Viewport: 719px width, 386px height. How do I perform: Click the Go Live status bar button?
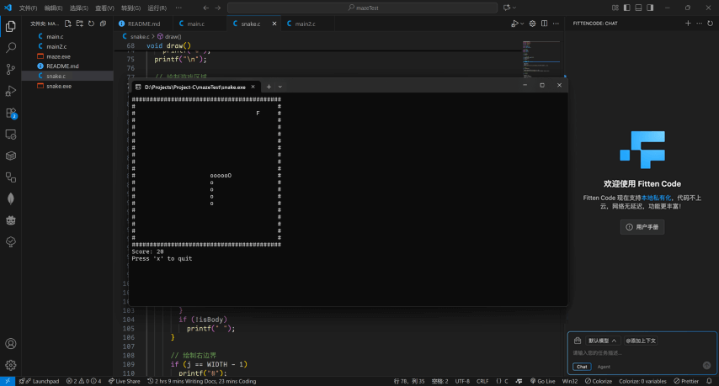pyautogui.click(x=542, y=381)
